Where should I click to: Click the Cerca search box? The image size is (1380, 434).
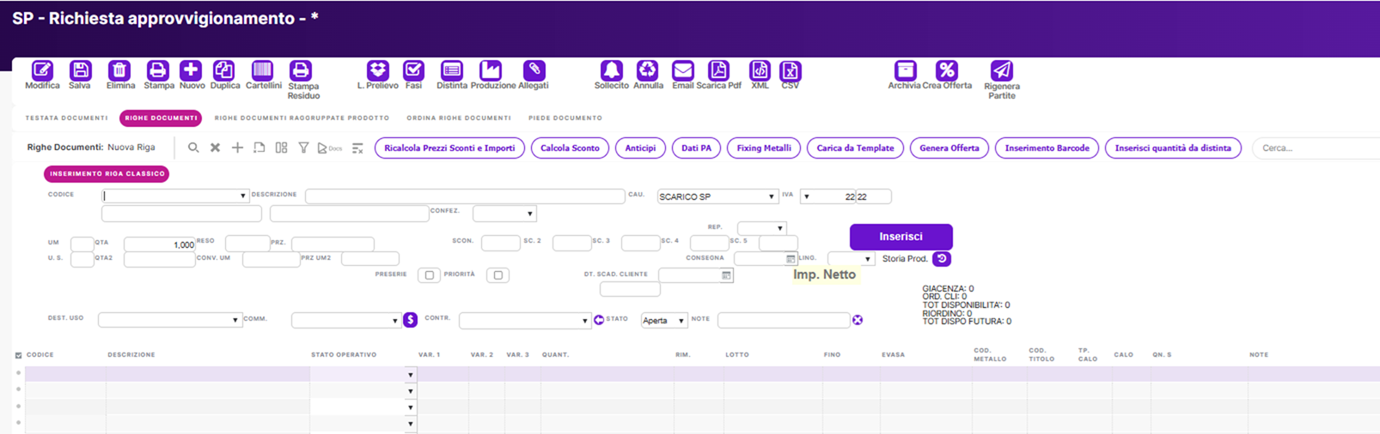(x=1315, y=148)
